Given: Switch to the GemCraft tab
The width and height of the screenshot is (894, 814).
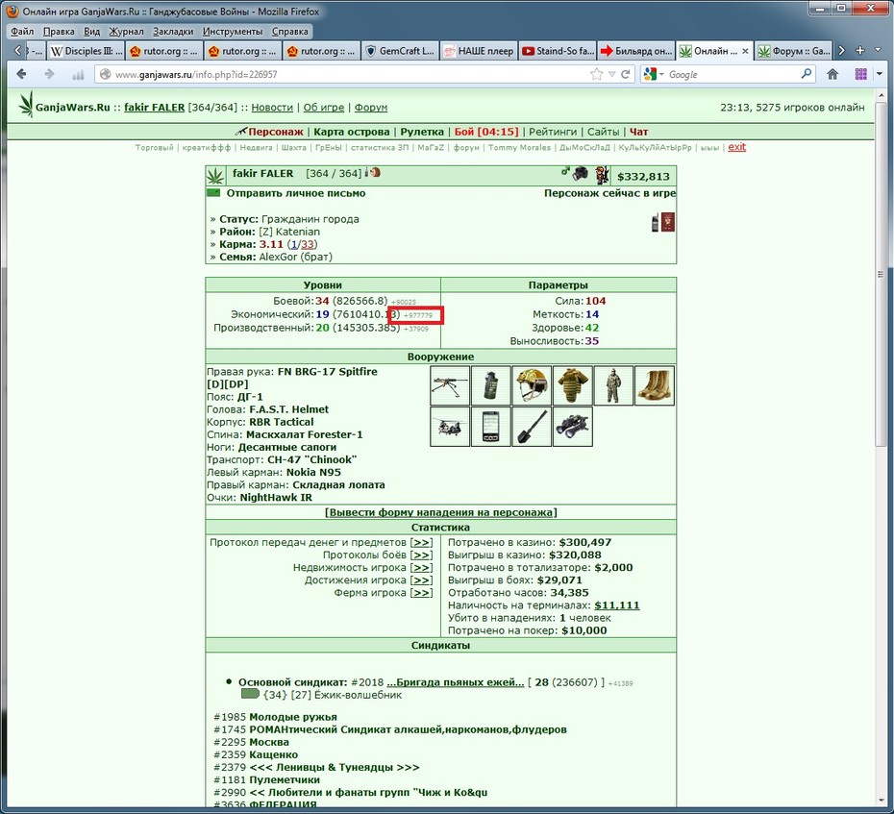Looking at the screenshot, I should click(x=399, y=51).
